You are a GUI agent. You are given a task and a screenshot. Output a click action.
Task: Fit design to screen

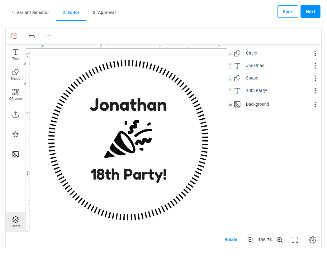pyautogui.click(x=295, y=240)
